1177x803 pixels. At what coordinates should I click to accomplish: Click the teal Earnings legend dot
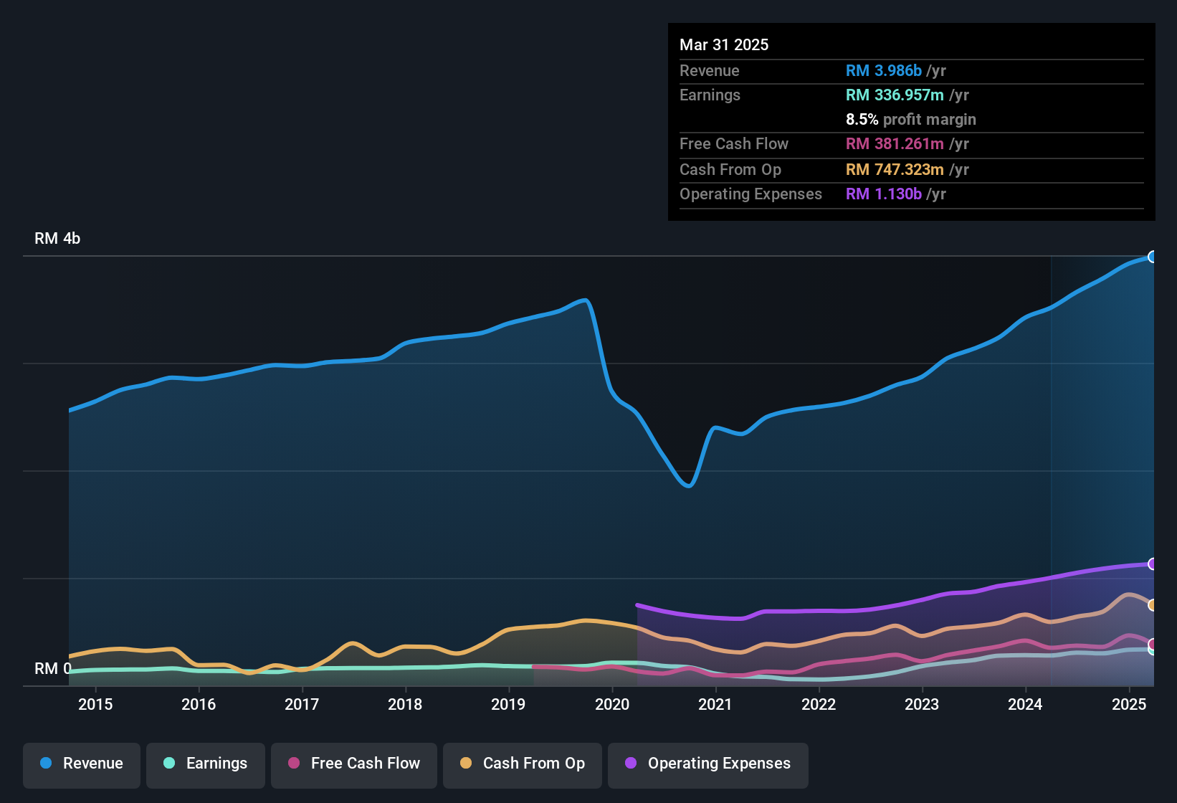[x=168, y=764]
